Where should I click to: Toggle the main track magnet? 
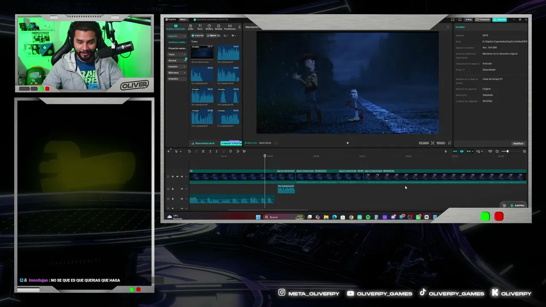(455, 151)
